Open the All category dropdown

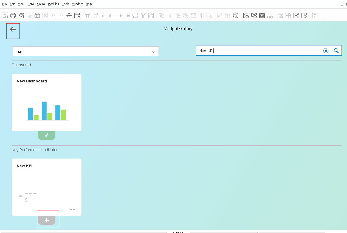[x=86, y=51]
